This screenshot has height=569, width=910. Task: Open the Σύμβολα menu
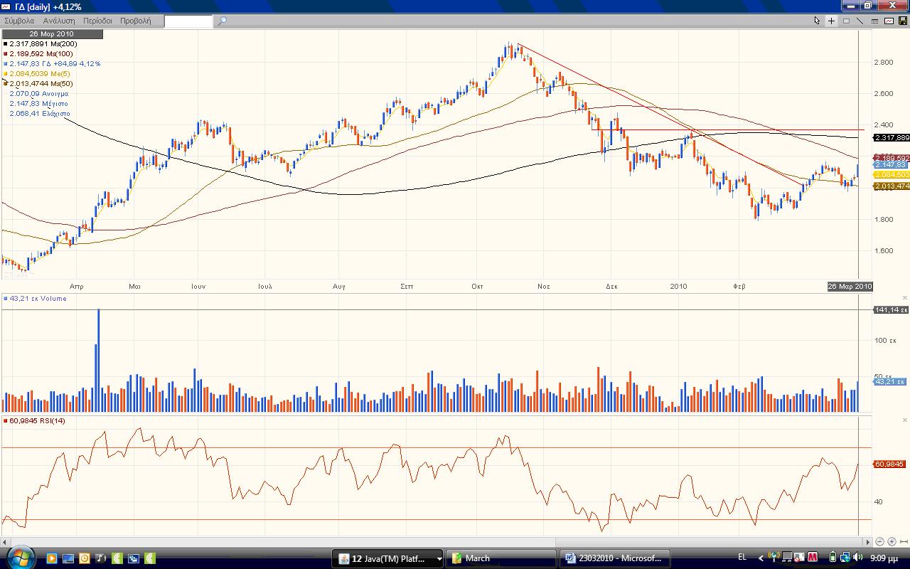[x=19, y=21]
